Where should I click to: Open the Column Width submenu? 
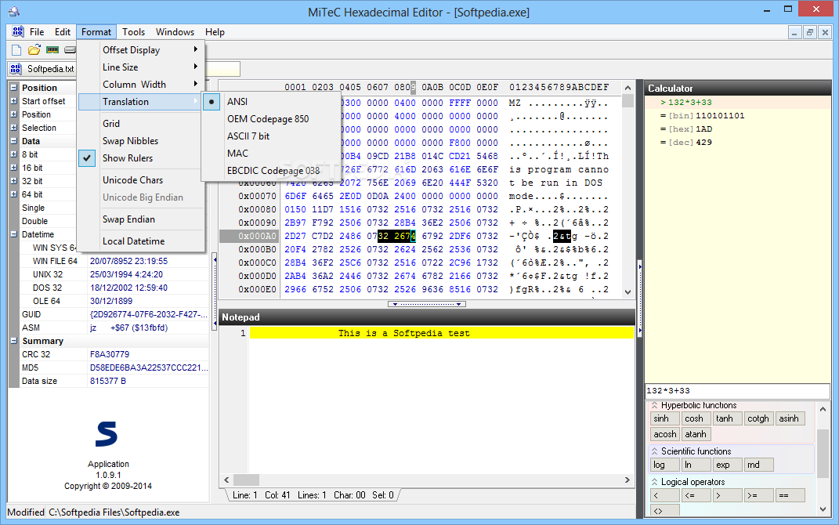[142, 84]
